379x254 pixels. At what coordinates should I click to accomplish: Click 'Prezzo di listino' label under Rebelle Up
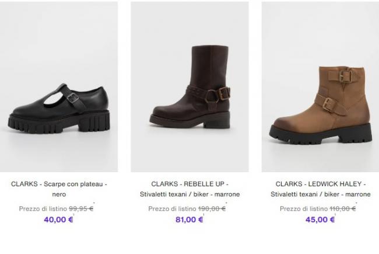tap(173, 208)
